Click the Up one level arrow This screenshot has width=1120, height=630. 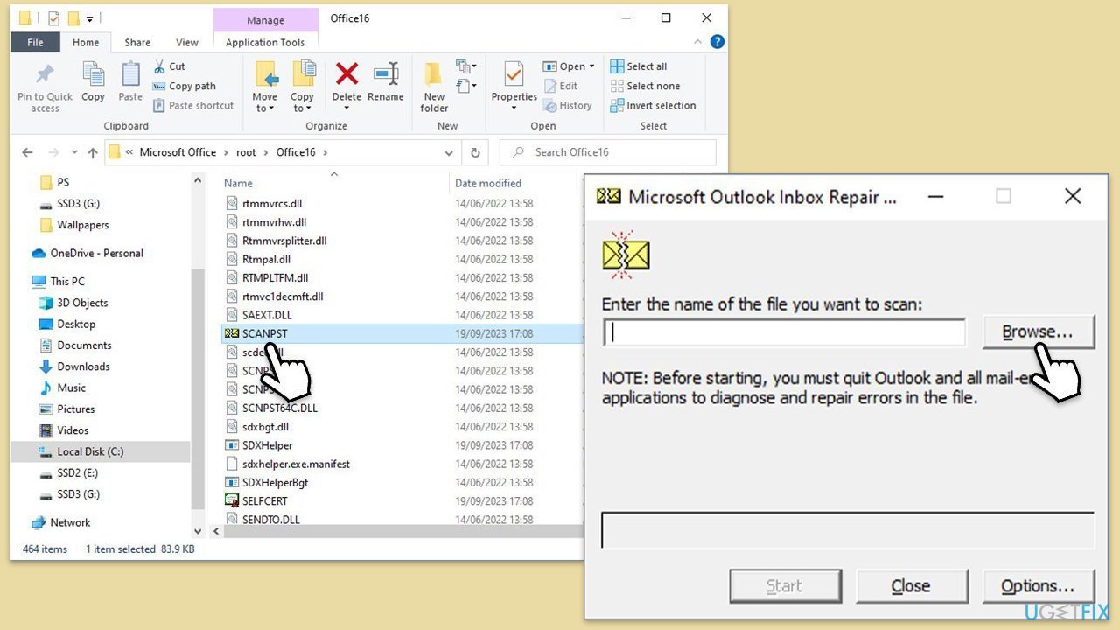(93, 152)
